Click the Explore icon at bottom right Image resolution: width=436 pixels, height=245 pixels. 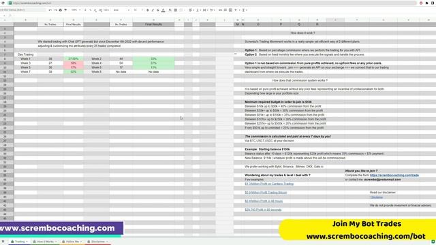(433, 242)
